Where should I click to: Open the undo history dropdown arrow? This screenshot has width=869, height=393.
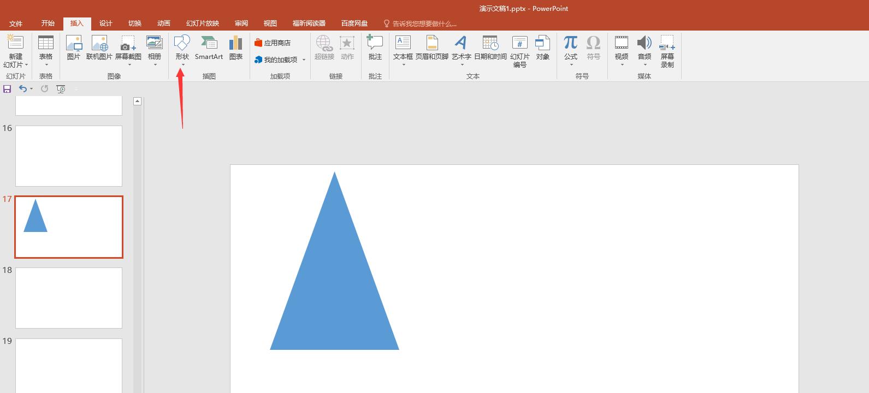[x=31, y=89]
